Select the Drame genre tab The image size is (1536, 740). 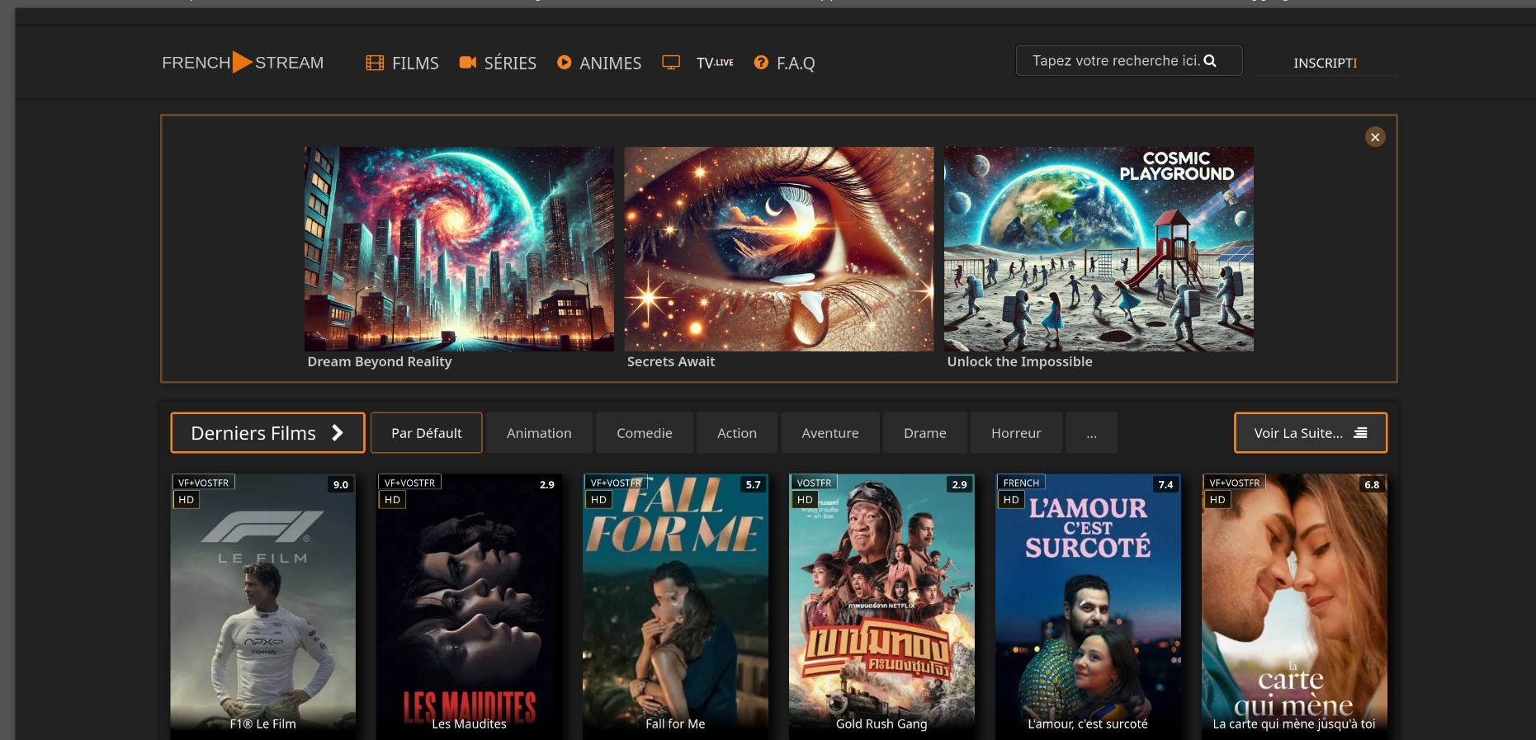pyautogui.click(x=925, y=433)
